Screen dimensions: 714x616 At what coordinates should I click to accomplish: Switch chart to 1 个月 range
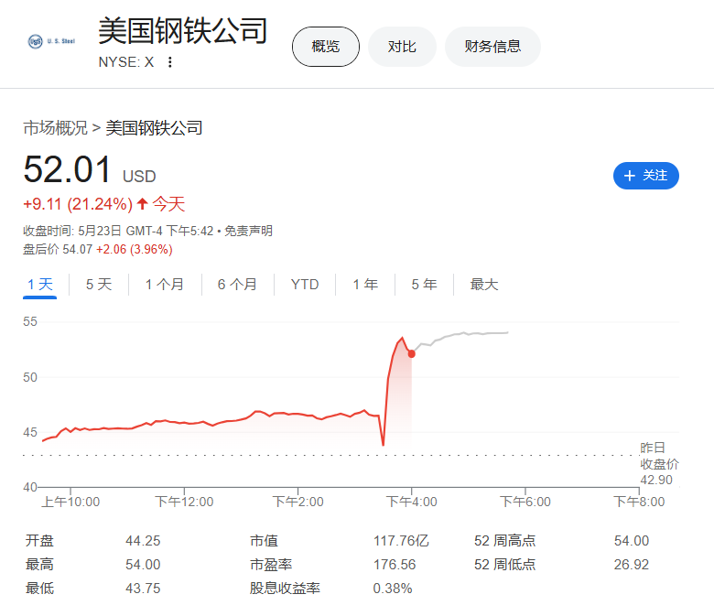point(165,285)
